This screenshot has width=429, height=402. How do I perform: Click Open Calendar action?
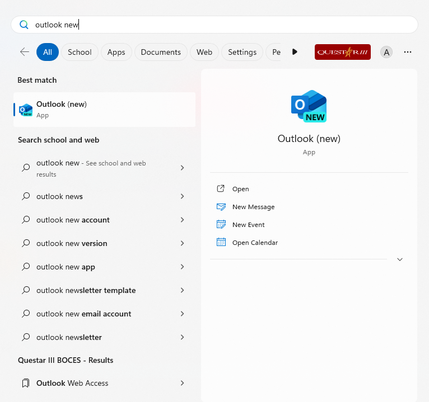click(255, 243)
